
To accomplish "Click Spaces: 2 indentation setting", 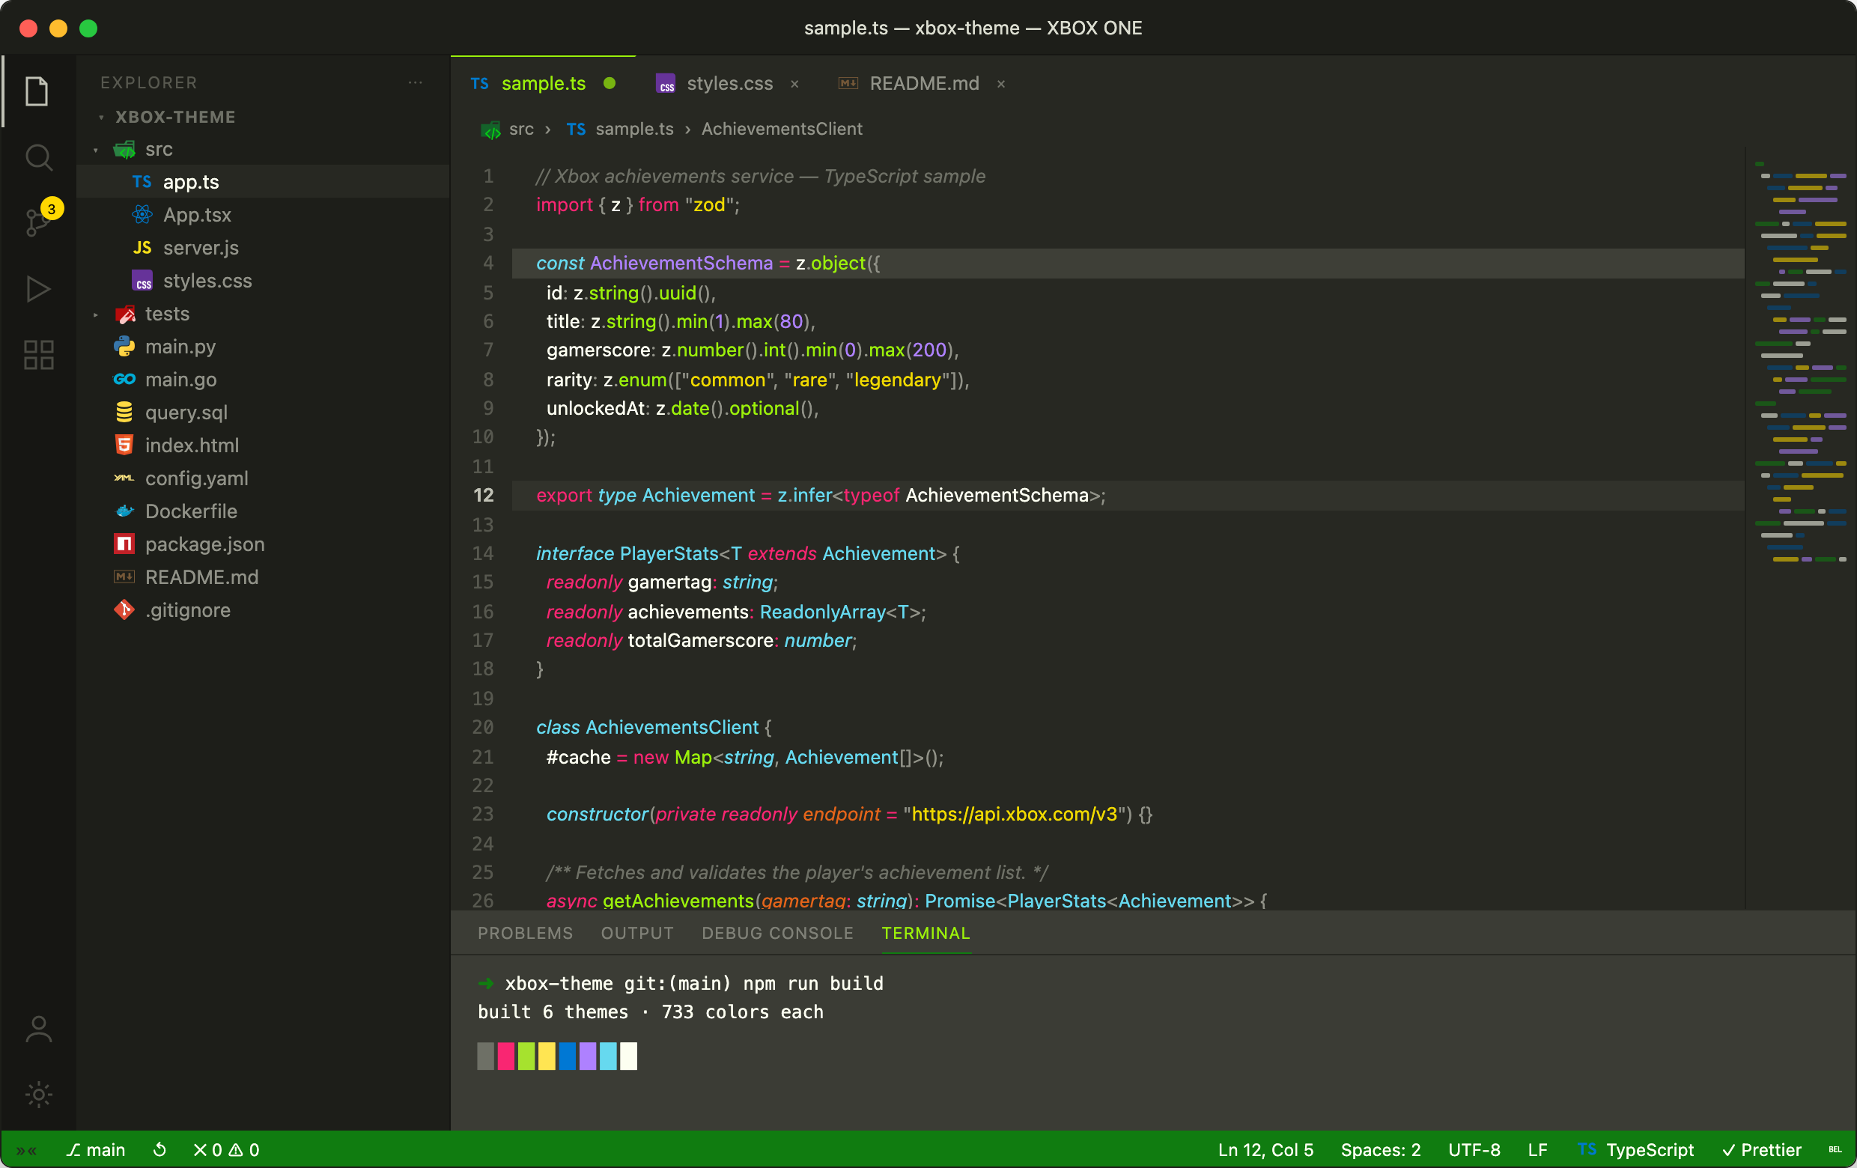I will click(x=1381, y=1150).
